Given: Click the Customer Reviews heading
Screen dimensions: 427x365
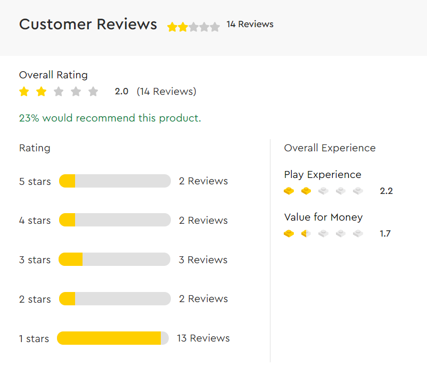Looking at the screenshot, I should click(88, 25).
